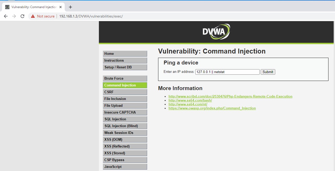The height and width of the screenshot is (171, 335).
Task: Click the Submit button
Action: click(268, 72)
